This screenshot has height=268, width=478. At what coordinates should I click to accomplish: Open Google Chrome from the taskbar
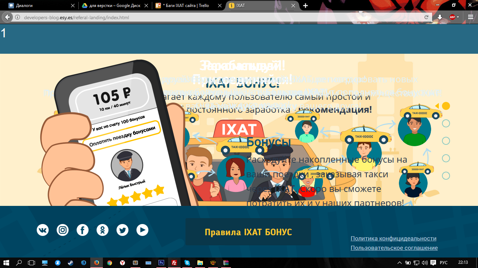pyautogui.click(x=110, y=262)
